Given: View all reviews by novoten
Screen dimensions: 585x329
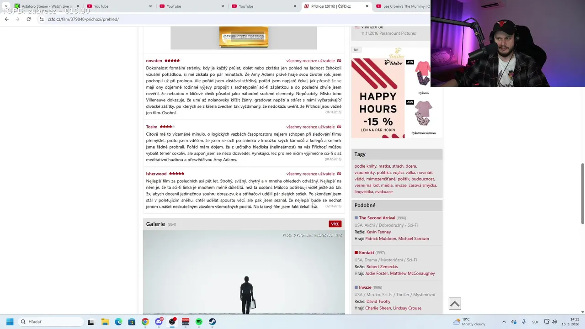Looking at the screenshot, I should pos(310,61).
